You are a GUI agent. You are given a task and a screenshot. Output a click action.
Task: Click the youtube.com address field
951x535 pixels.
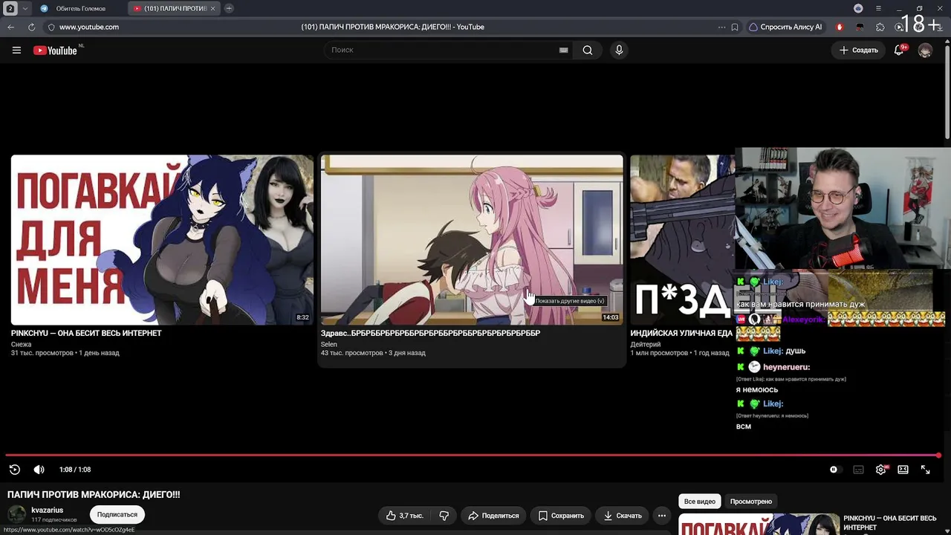pyautogui.click(x=89, y=27)
